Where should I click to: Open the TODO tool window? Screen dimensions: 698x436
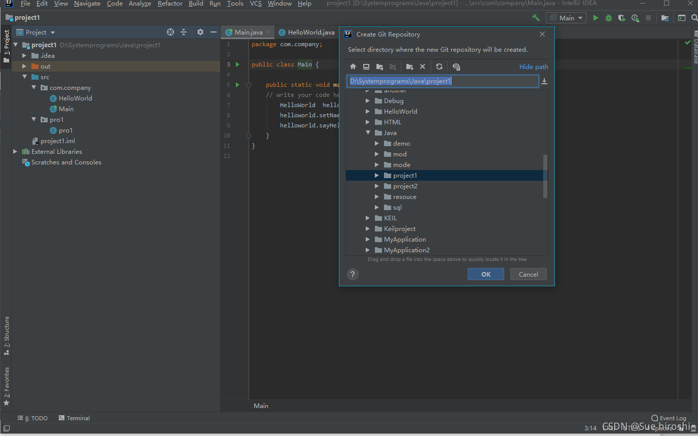[33, 418]
